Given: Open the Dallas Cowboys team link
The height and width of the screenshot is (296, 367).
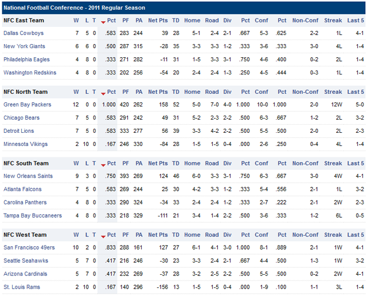Looking at the screenshot, I should (23, 33).
